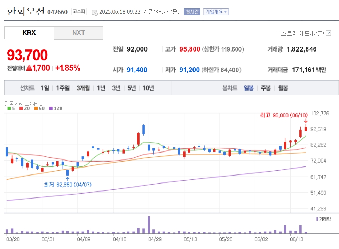Click the current price 93,700
Viewport: 339px width, 249px height.
[x=27, y=55]
